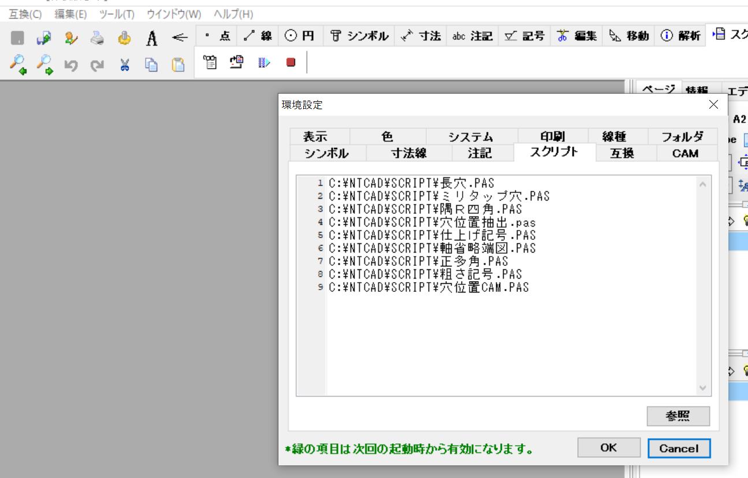Select script line 長穴.PAS
This screenshot has width=748, height=478.
(412, 183)
